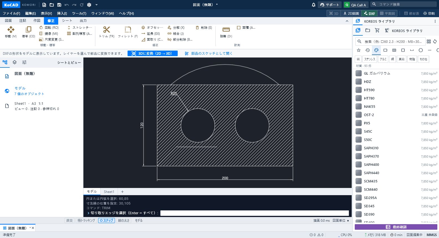The image size is (439, 238).
Task: Toggle polar tracking mode
Action: click(x=86, y=221)
